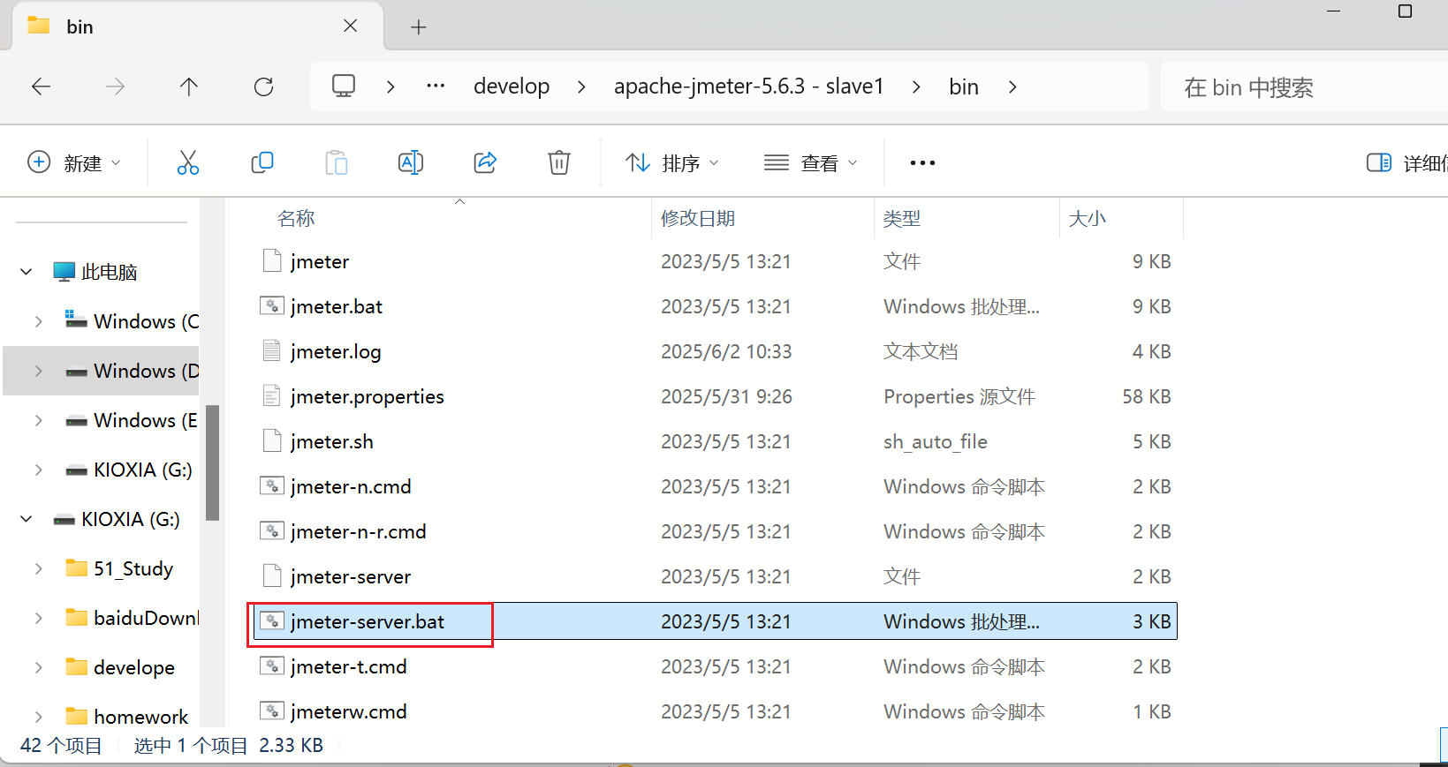Image resolution: width=1448 pixels, height=767 pixels.
Task: Click 此电脑 computer icon in sidebar
Action: [64, 272]
